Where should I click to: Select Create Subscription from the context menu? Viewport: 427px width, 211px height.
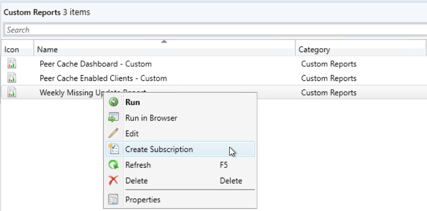159,149
